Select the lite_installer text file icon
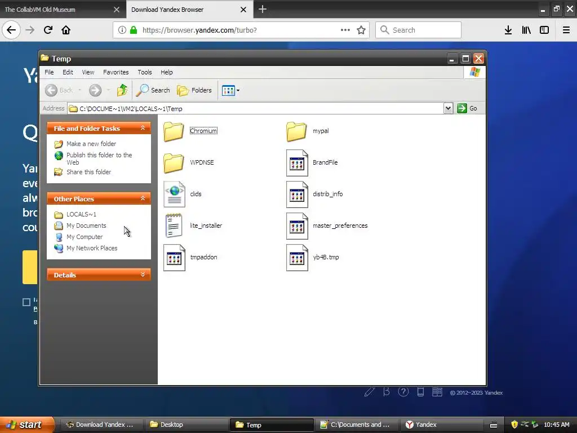Viewport: 577px width, 433px height. [x=174, y=226]
